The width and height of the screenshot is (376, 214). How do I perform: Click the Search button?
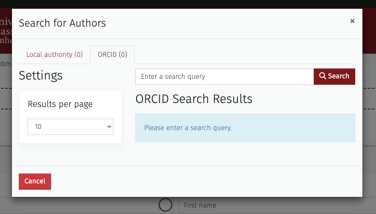point(334,76)
